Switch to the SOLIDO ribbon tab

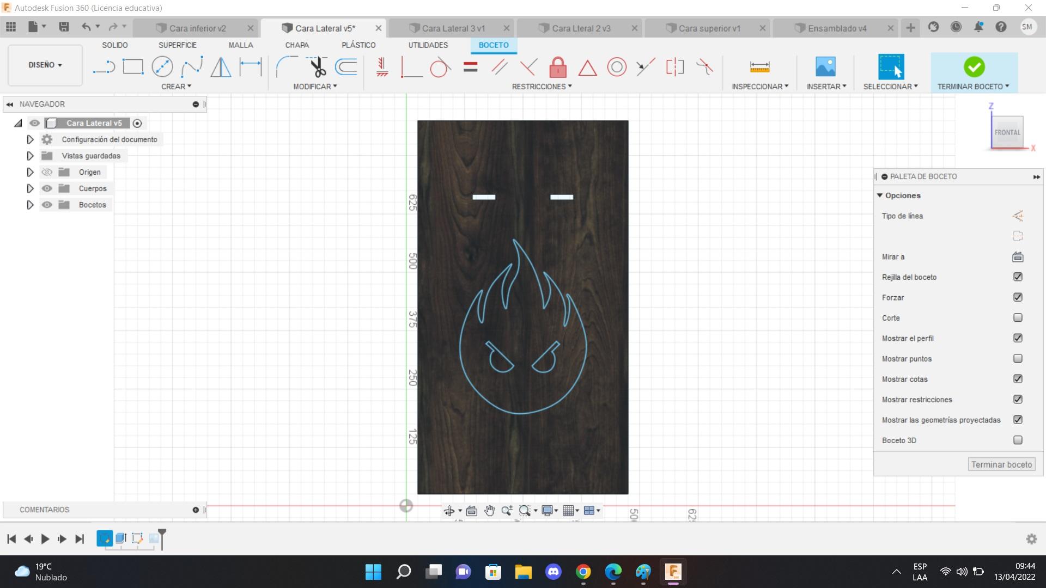coord(114,45)
